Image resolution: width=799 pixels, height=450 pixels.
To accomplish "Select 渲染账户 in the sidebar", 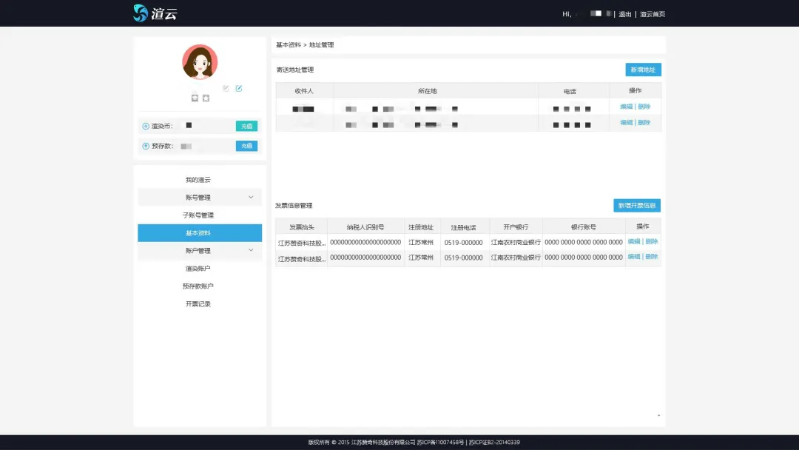I will point(198,269).
